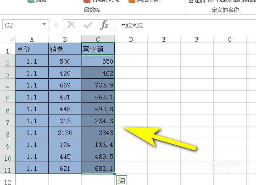The height and width of the screenshot is (185, 256).
Task: Select column D header
Action: click(x=131, y=39)
